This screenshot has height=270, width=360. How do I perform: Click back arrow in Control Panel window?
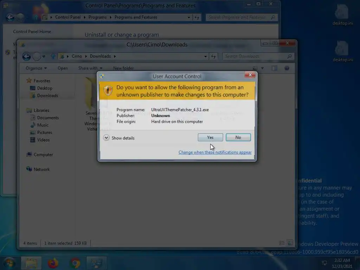coord(10,18)
